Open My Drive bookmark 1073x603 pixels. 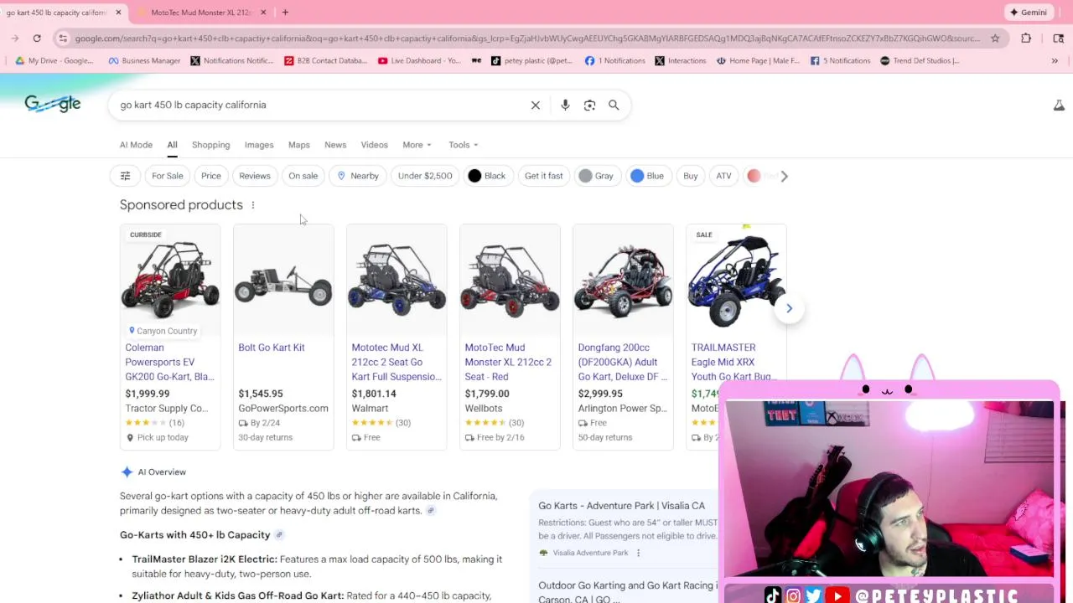54,60
